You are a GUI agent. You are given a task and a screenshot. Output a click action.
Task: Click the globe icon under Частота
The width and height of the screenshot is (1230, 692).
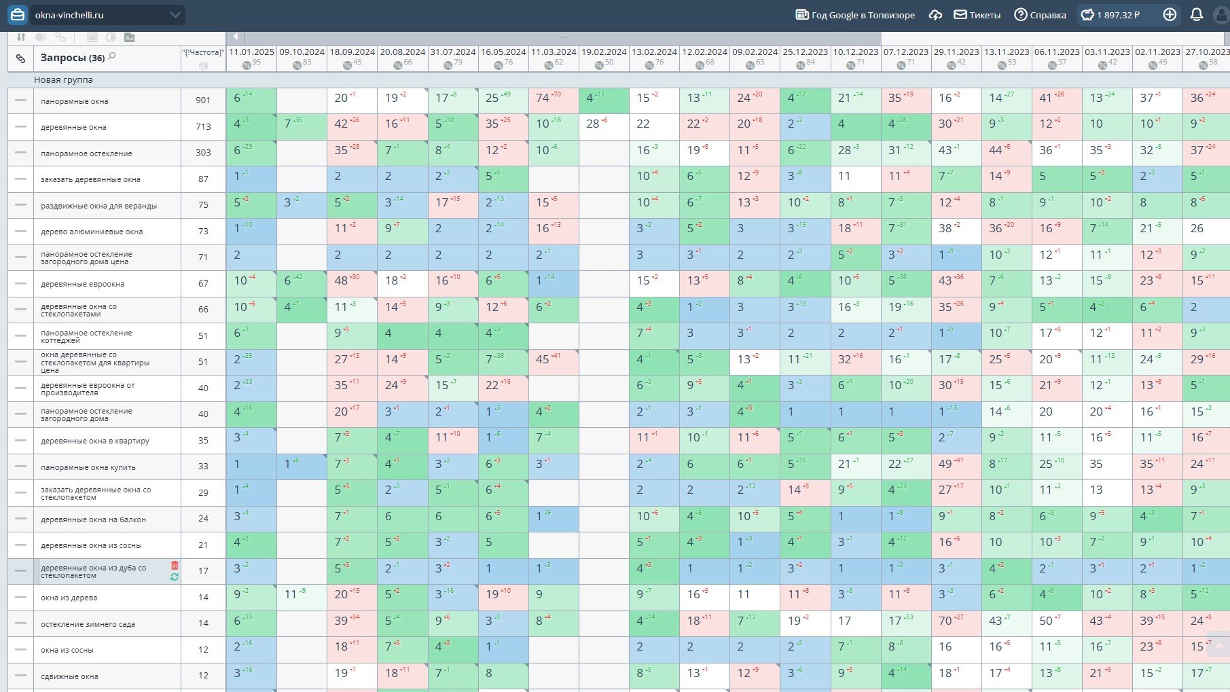(x=203, y=66)
